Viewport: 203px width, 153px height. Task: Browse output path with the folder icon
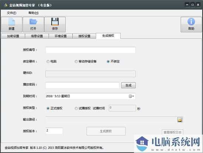tap(180, 120)
